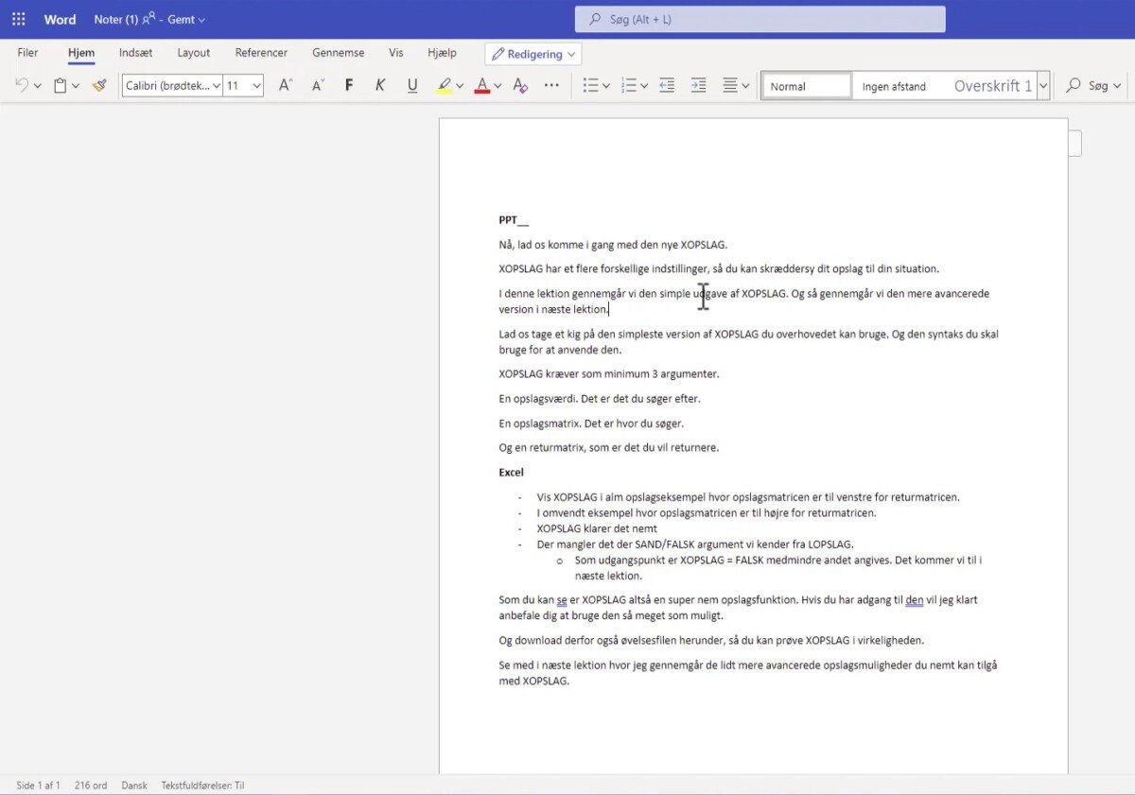Open the Gennemse ribbon tab
The width and height of the screenshot is (1135, 795).
[338, 53]
